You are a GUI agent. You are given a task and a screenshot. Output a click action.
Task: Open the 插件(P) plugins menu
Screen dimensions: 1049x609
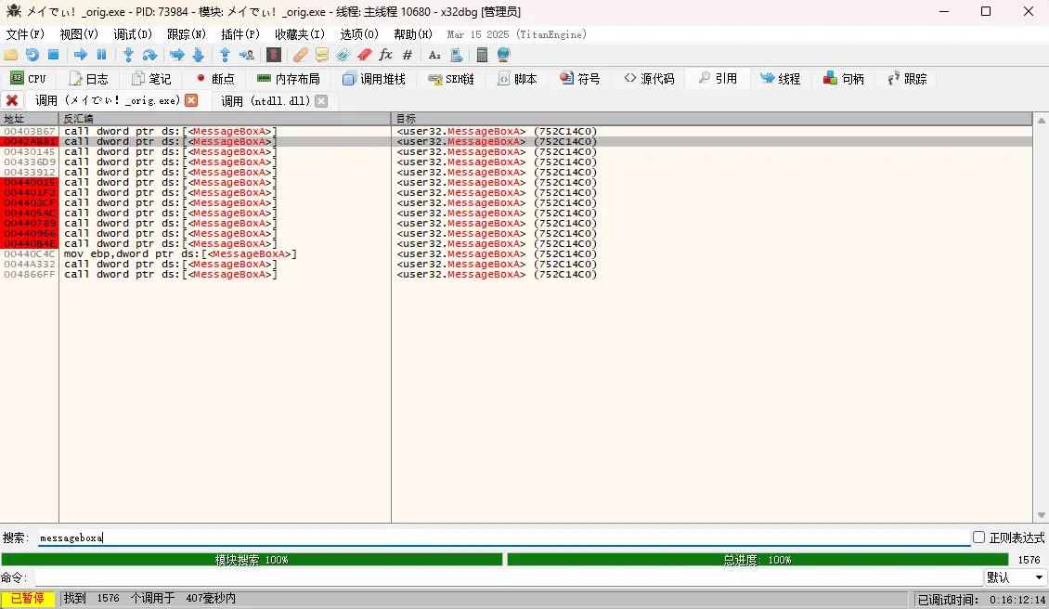click(240, 34)
